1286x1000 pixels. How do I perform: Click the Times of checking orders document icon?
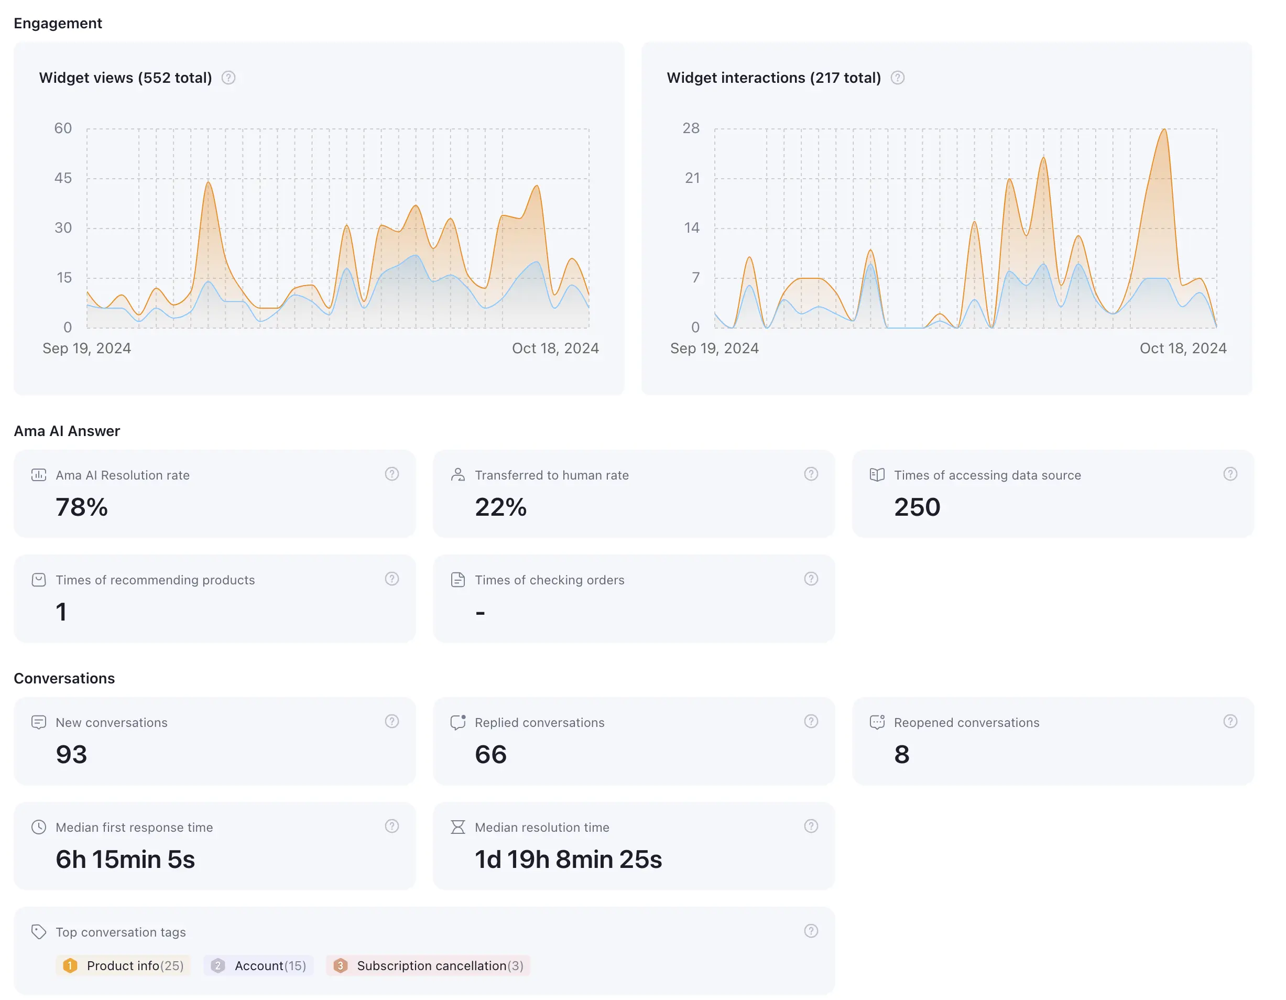(458, 580)
